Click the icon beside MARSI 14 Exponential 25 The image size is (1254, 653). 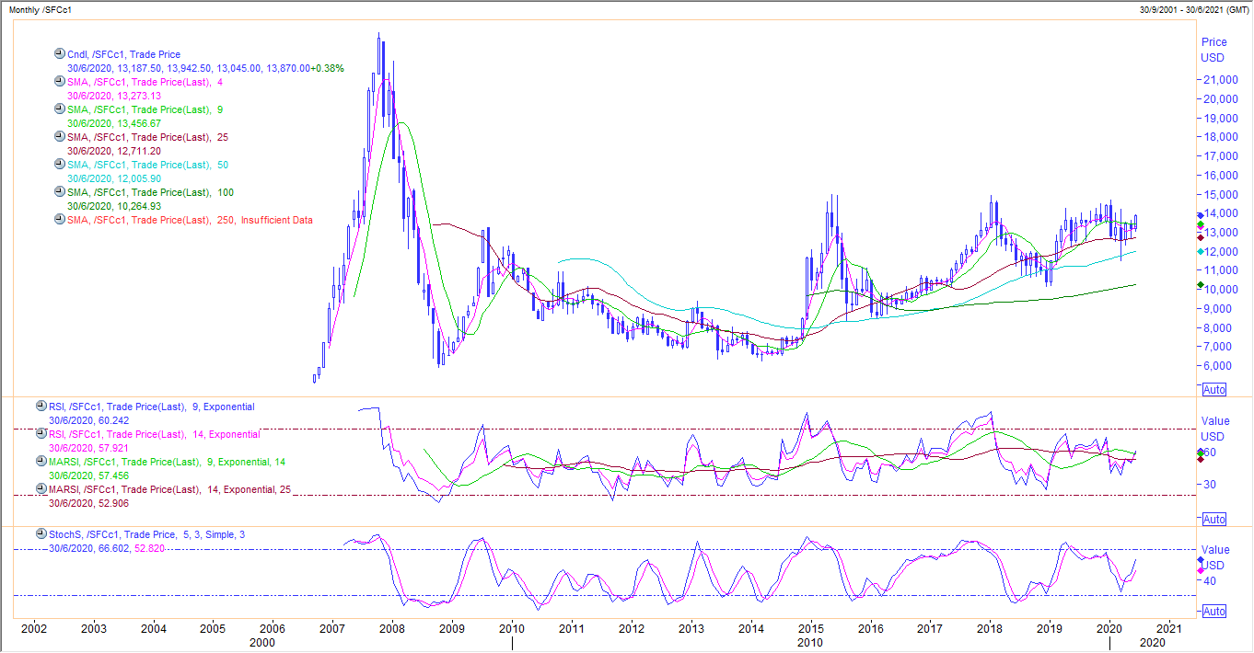41,489
